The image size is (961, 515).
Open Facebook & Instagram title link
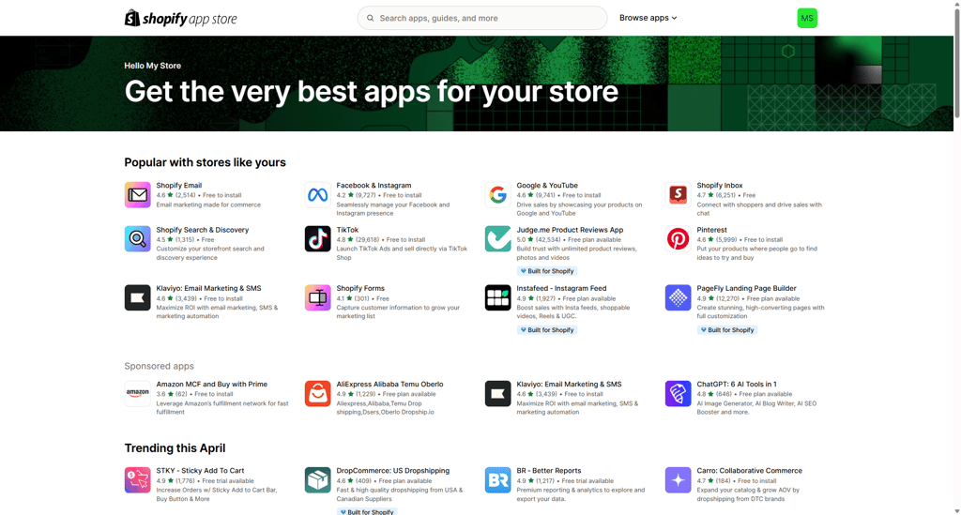pyautogui.click(x=374, y=186)
